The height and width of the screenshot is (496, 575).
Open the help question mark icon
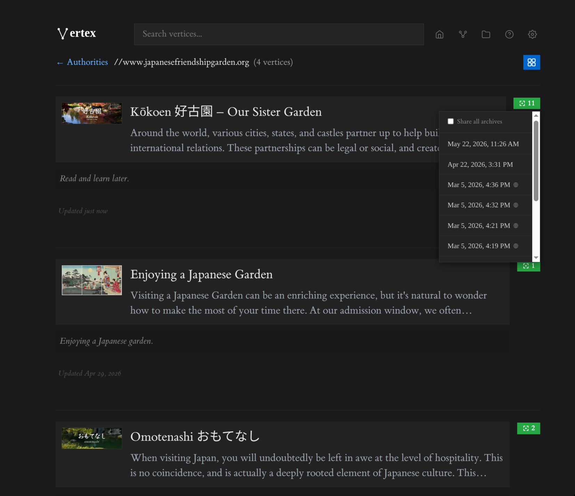509,34
